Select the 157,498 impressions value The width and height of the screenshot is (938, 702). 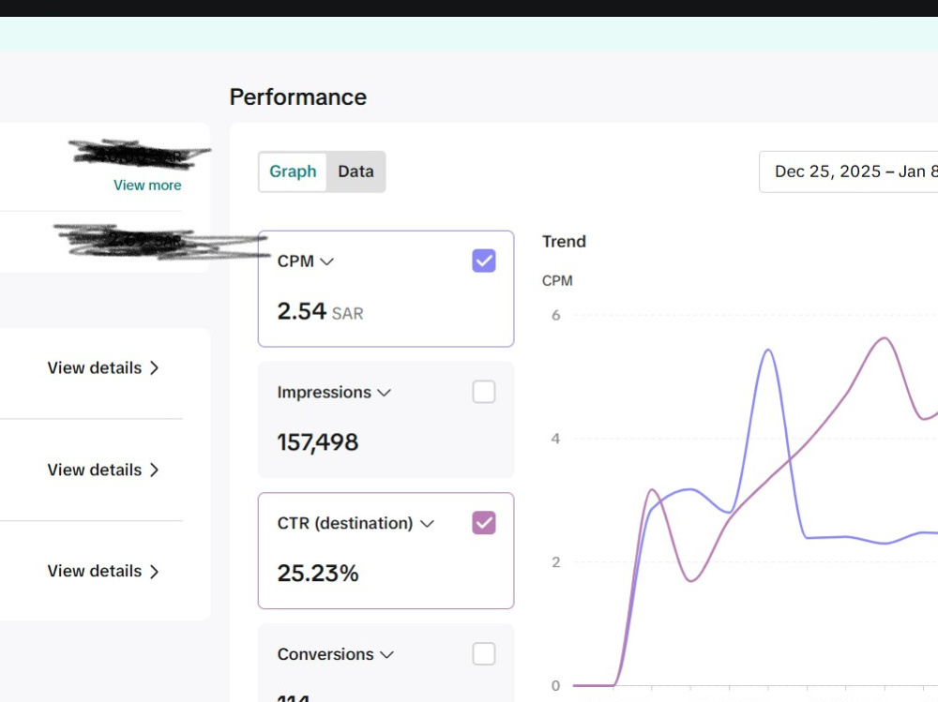318,442
